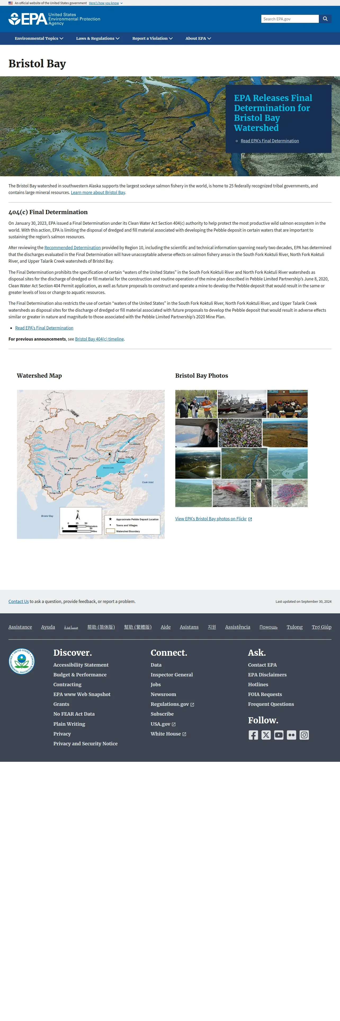
Task: Open EPA Disclaimers link
Action: [267, 675]
